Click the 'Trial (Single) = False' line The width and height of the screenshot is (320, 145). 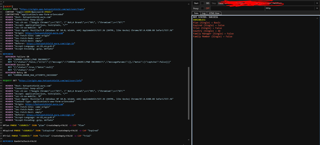(x=207, y=28)
